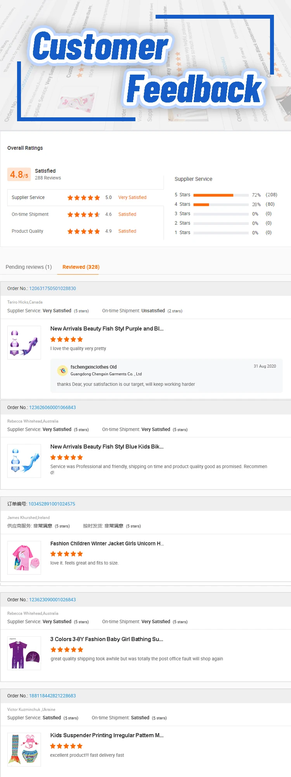Open order number 120631750501028830
This screenshot has width=291, height=777.
(x=52, y=289)
